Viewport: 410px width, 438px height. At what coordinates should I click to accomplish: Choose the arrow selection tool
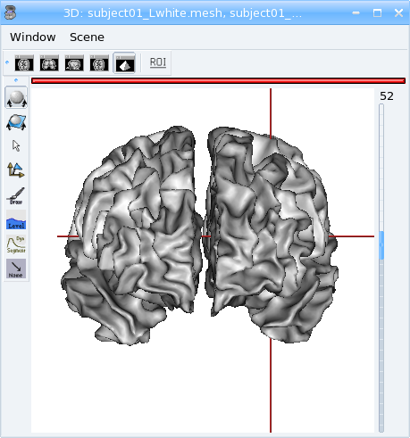[16, 146]
